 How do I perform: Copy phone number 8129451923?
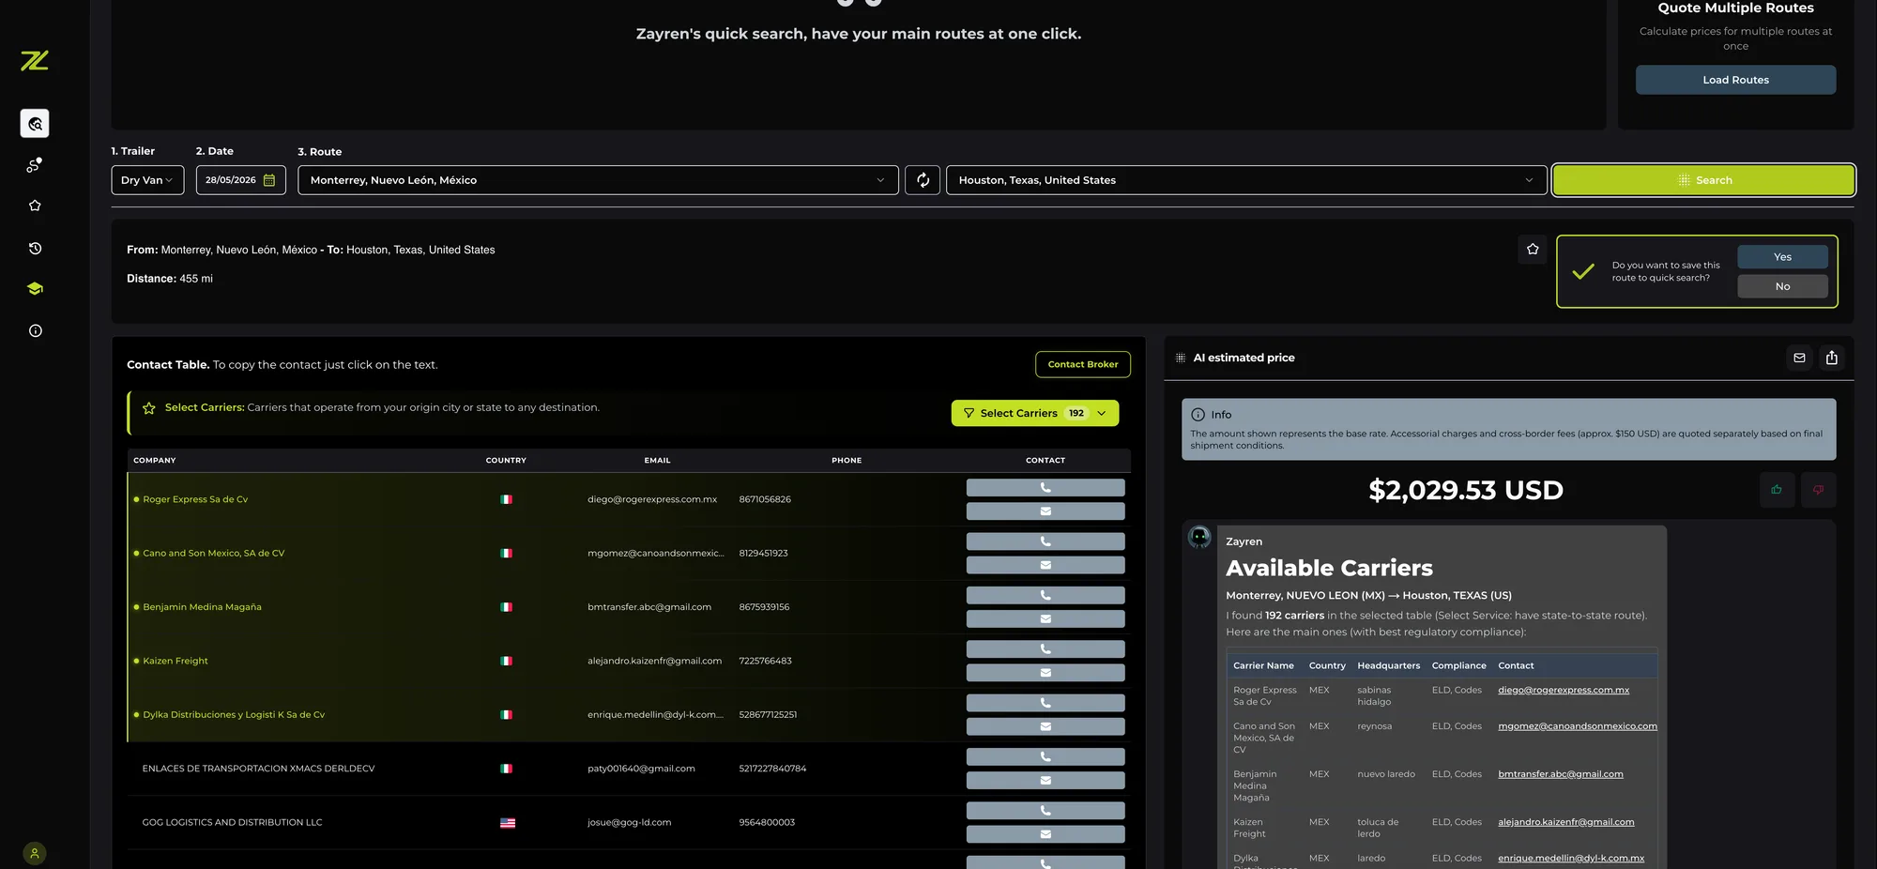763,553
